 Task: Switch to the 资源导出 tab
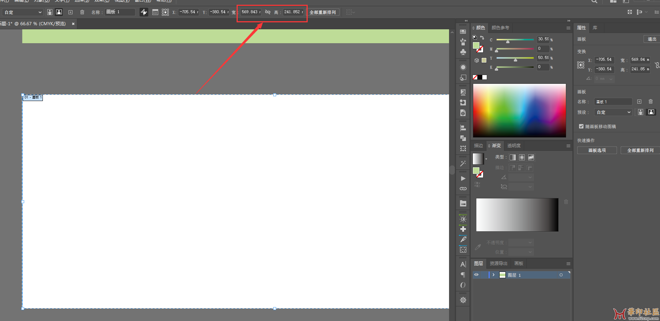(498, 264)
